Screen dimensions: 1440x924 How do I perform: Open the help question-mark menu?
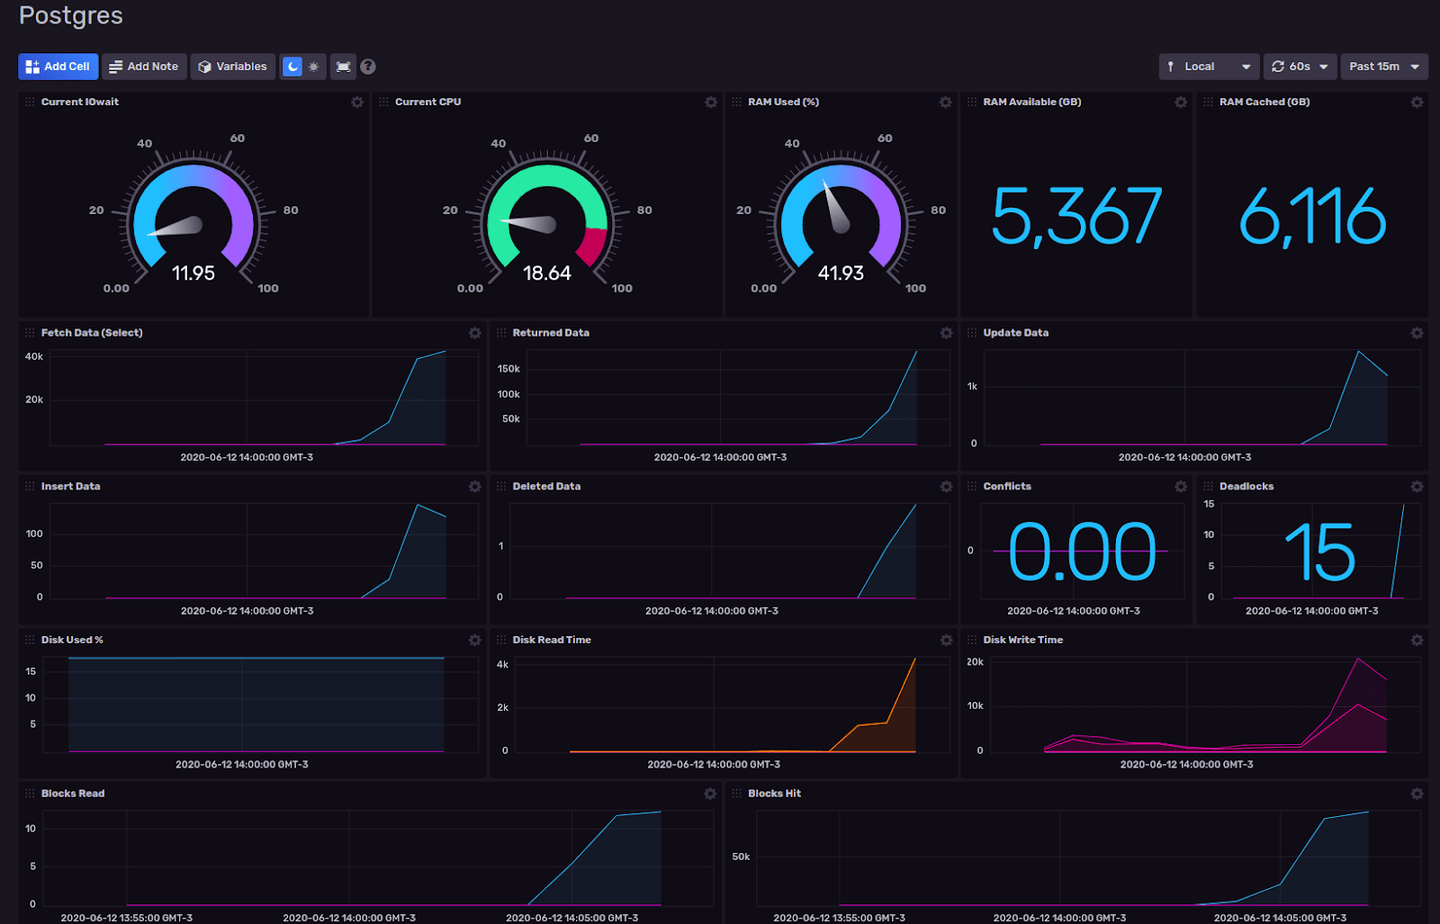368,66
